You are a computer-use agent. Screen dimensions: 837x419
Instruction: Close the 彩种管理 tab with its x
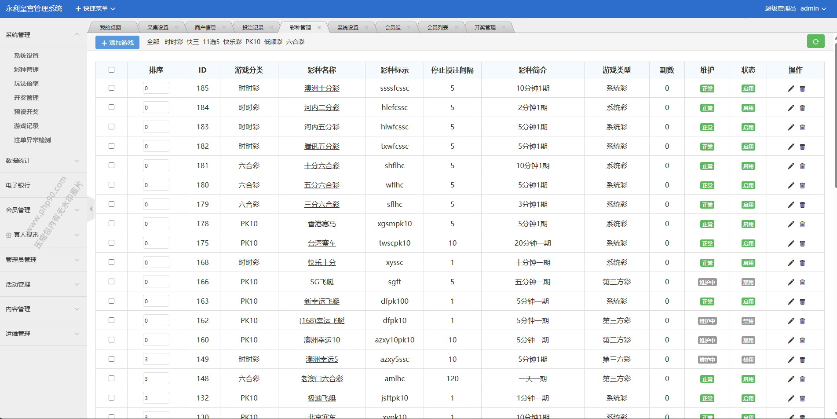(319, 27)
